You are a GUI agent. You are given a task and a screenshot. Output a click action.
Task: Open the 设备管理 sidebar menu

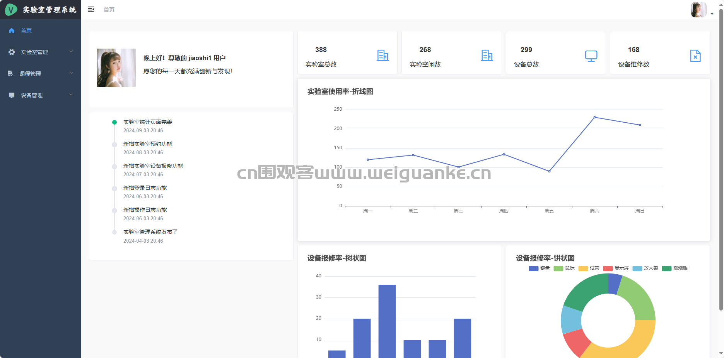(x=41, y=95)
